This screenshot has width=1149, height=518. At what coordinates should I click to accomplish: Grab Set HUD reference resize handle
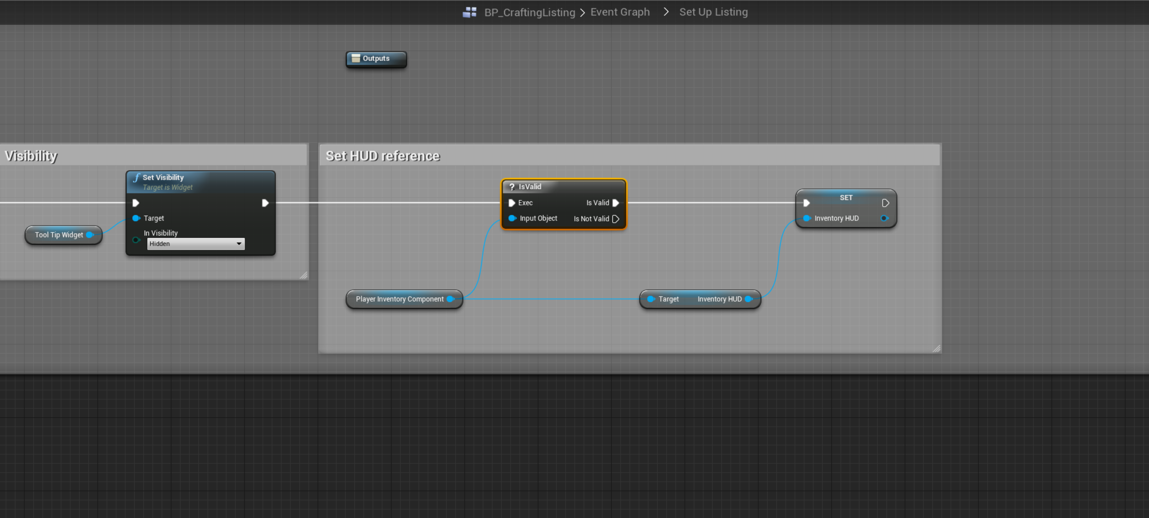[936, 349]
